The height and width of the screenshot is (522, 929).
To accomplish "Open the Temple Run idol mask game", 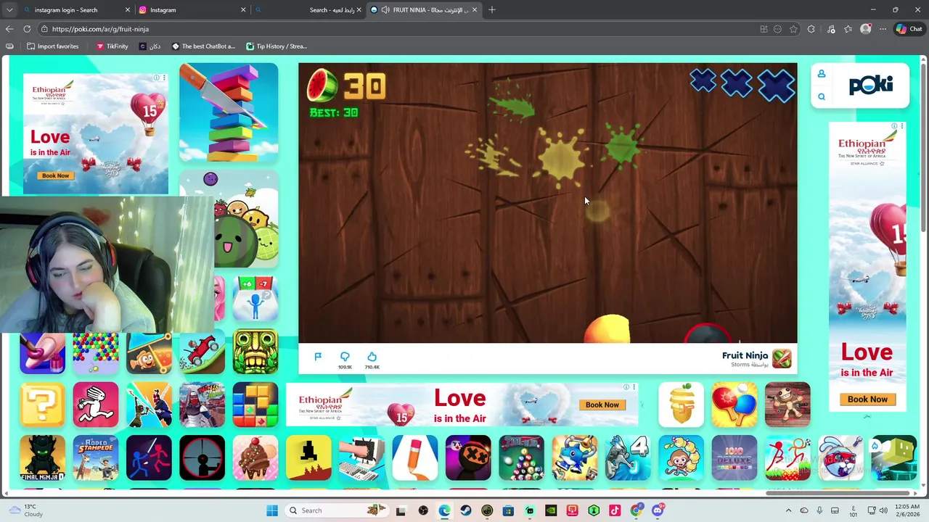I will pyautogui.click(x=255, y=352).
